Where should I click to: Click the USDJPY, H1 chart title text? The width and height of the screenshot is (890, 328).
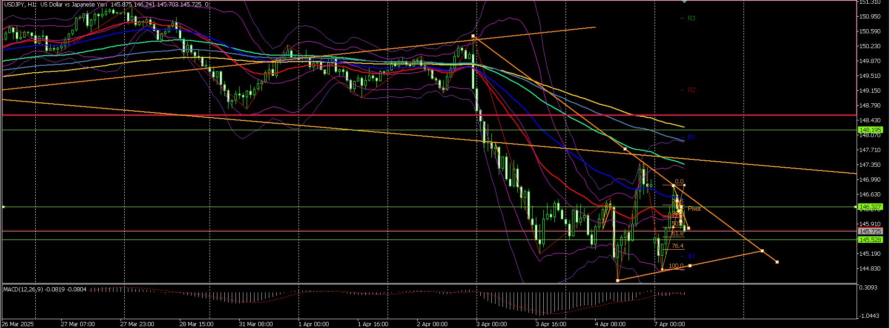coord(20,4)
